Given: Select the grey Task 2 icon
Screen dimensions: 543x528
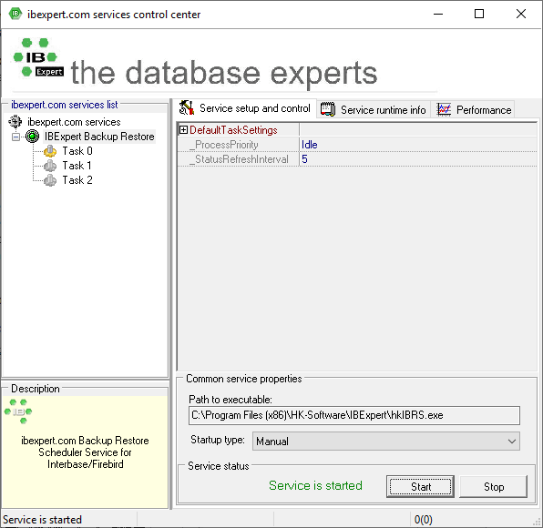Looking at the screenshot, I should pos(50,180).
